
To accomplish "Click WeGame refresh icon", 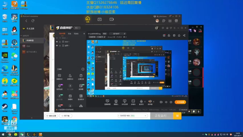I will [33, 21].
